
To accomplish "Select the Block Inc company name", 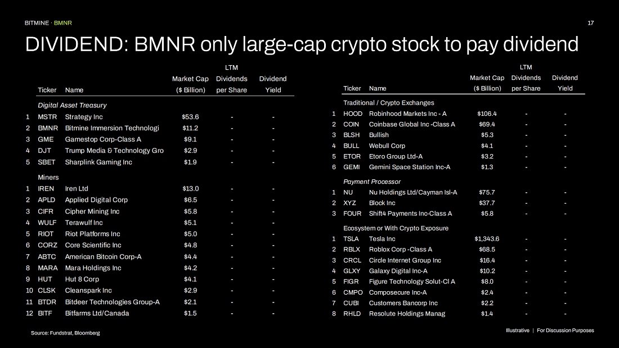I will point(382,203).
